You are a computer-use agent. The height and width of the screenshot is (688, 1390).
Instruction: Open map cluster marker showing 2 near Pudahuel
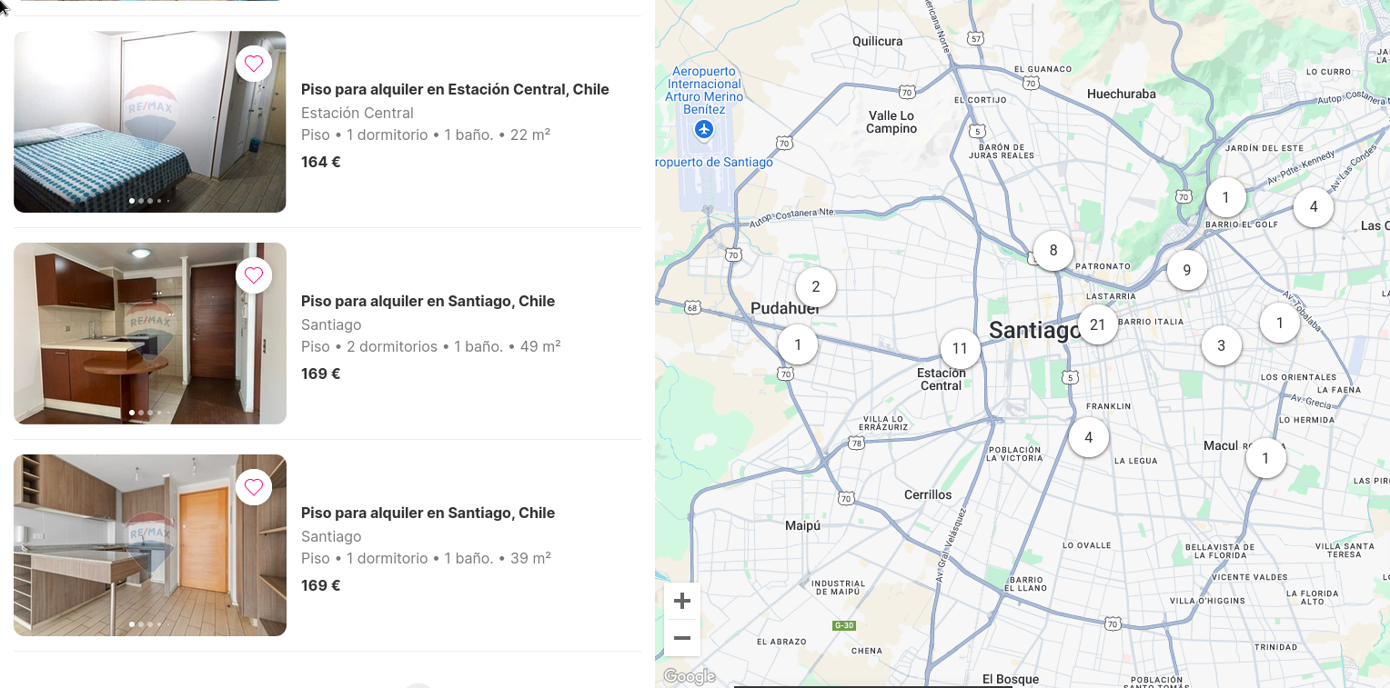coord(816,287)
